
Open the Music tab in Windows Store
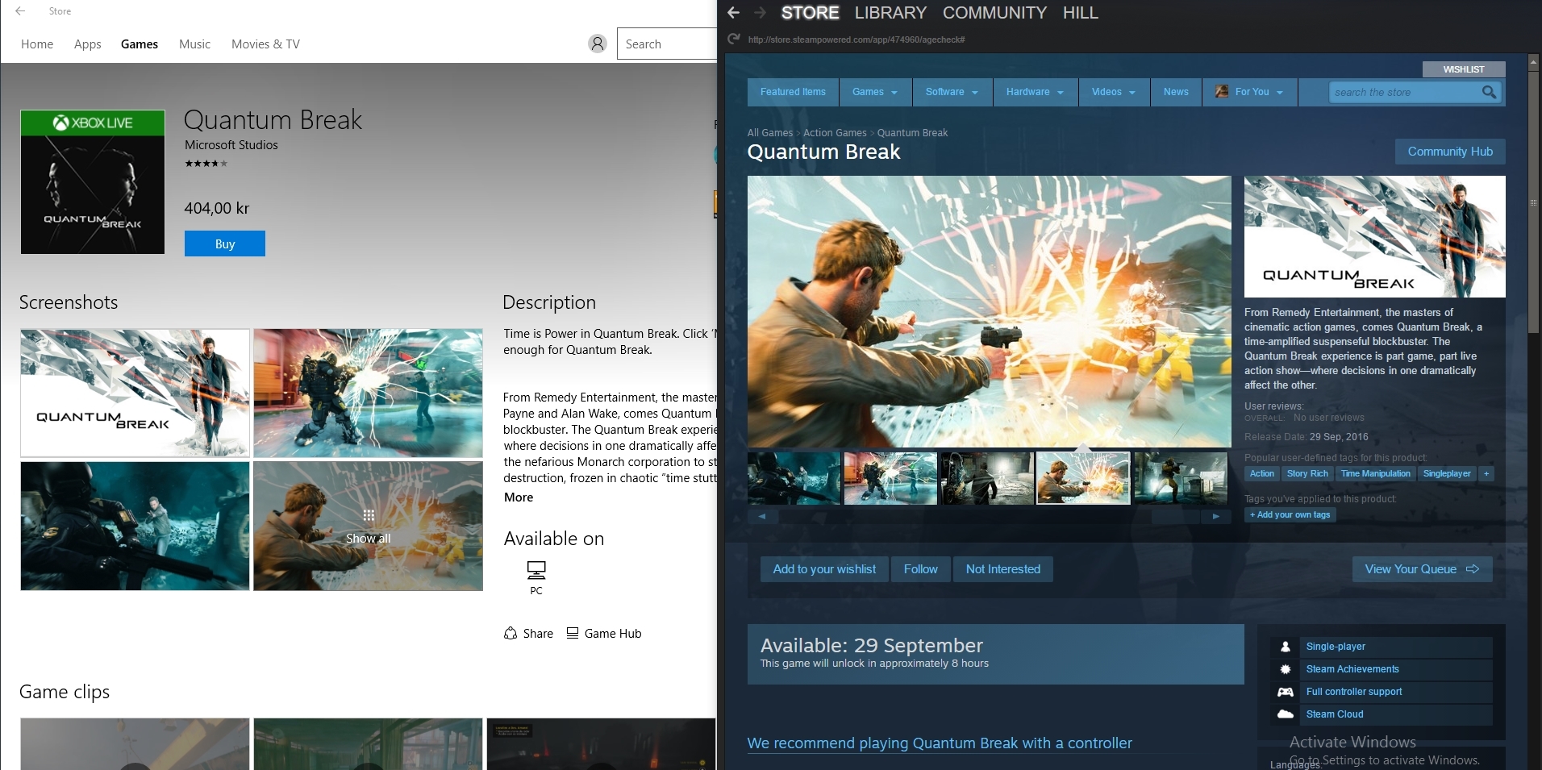point(195,44)
